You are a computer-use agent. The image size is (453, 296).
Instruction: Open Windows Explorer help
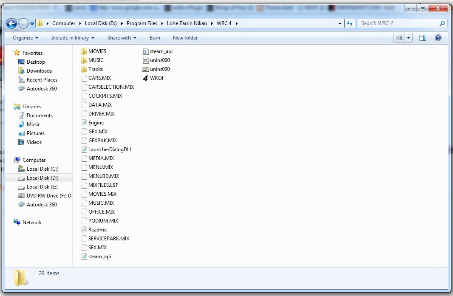click(x=438, y=38)
